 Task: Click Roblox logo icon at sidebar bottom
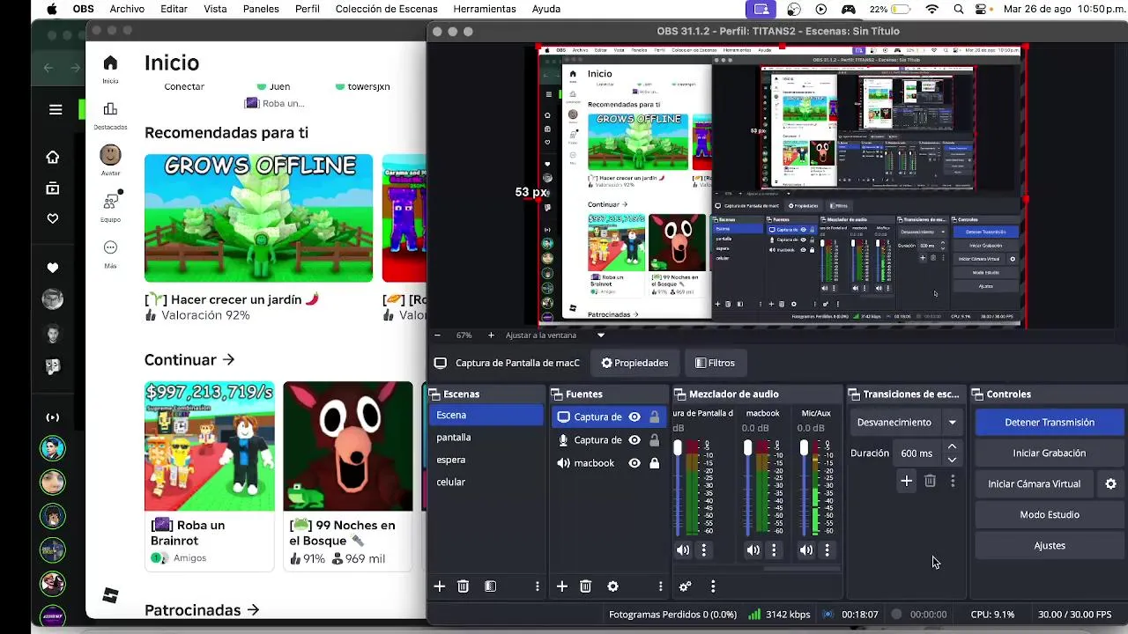[x=110, y=596]
